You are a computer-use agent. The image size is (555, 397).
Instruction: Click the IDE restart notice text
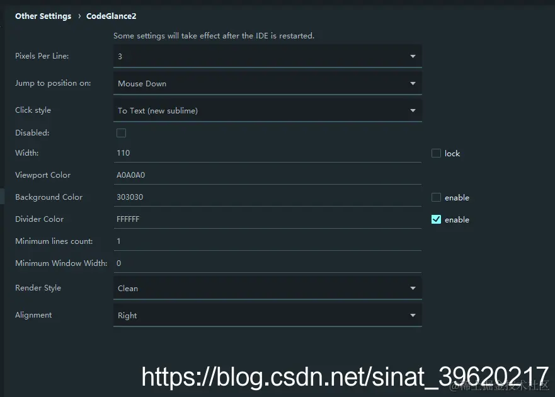pyautogui.click(x=214, y=36)
